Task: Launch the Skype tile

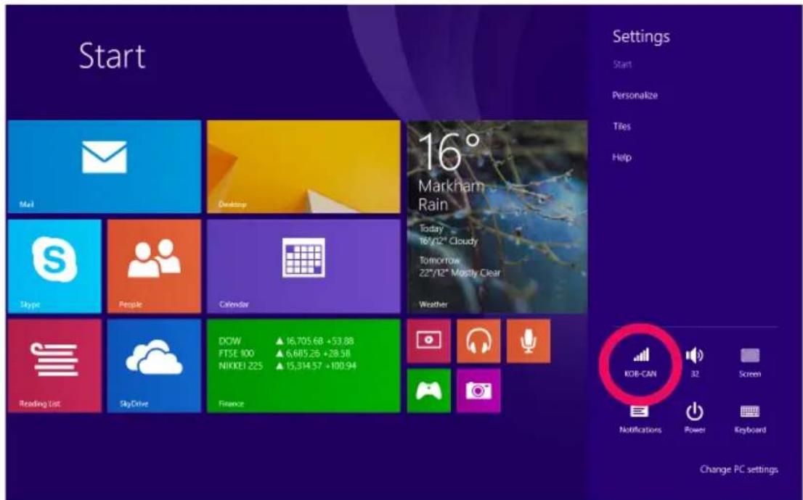Action: point(54,267)
